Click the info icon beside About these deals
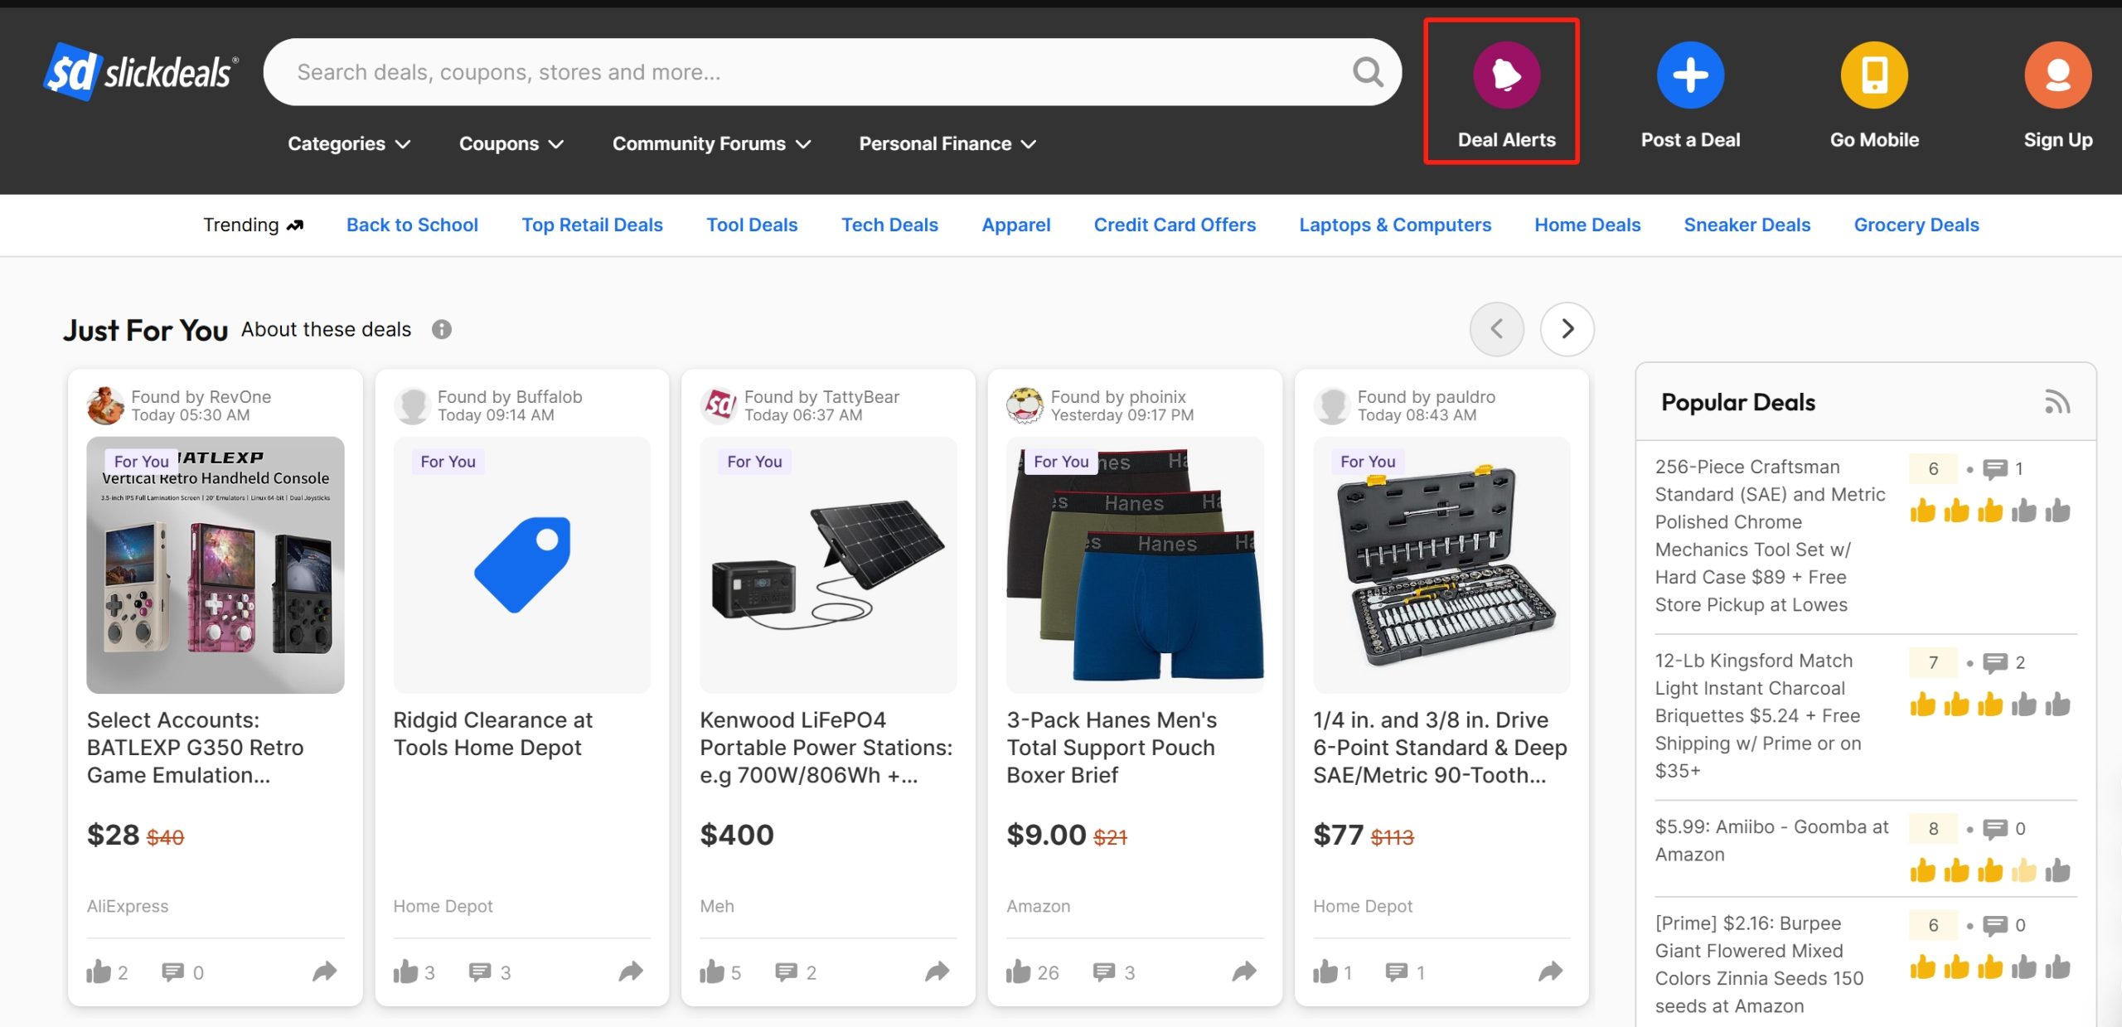The width and height of the screenshot is (2122, 1027). coord(442,330)
